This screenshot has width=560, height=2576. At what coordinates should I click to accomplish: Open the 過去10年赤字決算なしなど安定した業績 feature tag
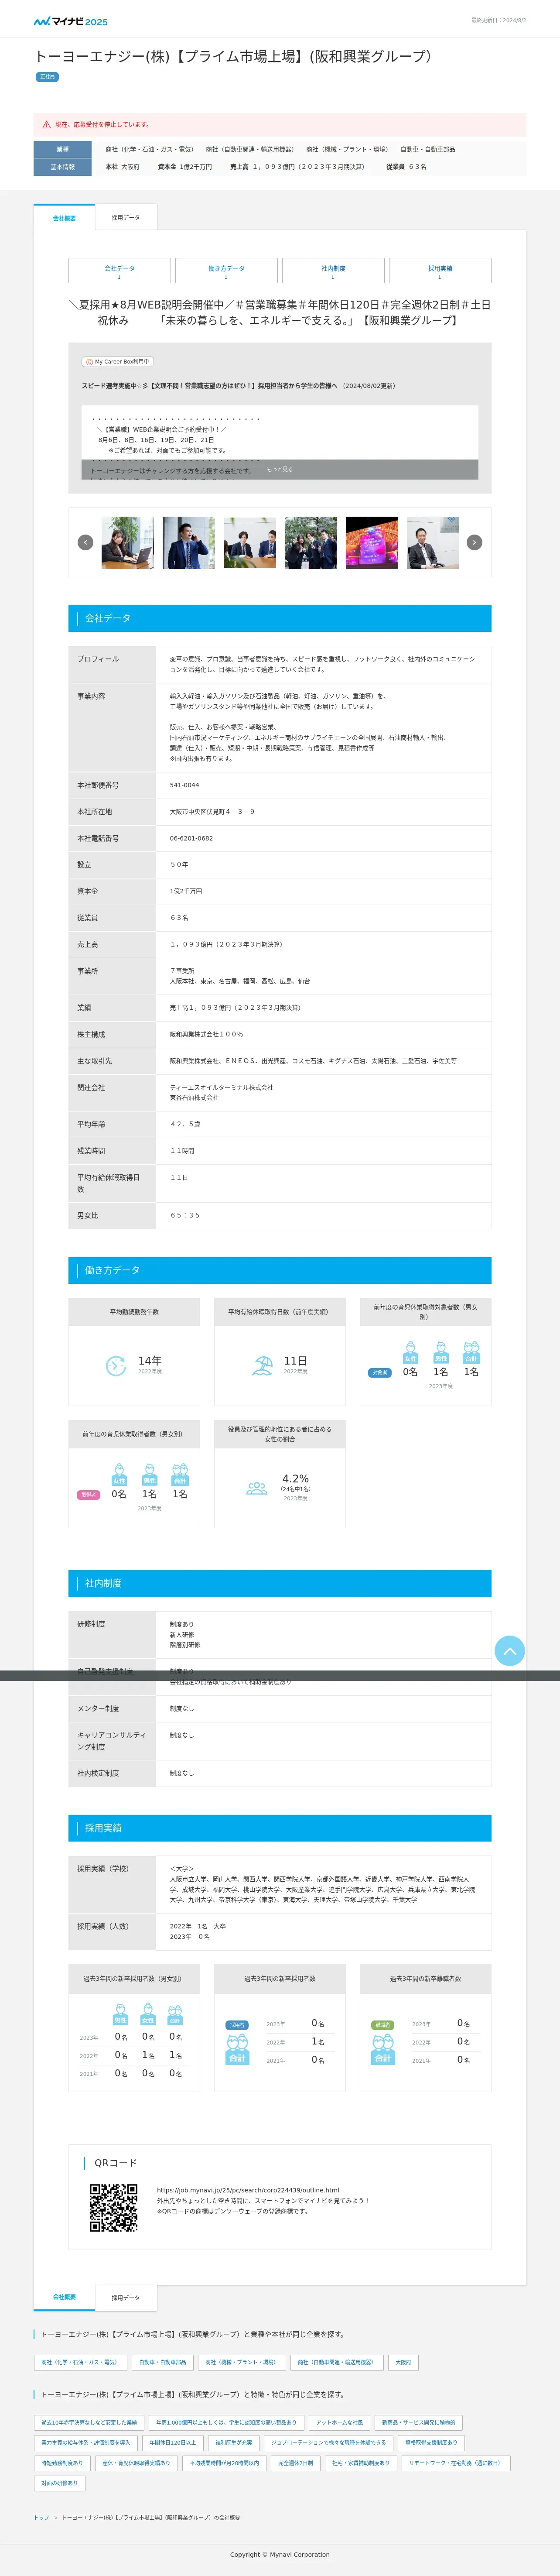pos(89,2422)
